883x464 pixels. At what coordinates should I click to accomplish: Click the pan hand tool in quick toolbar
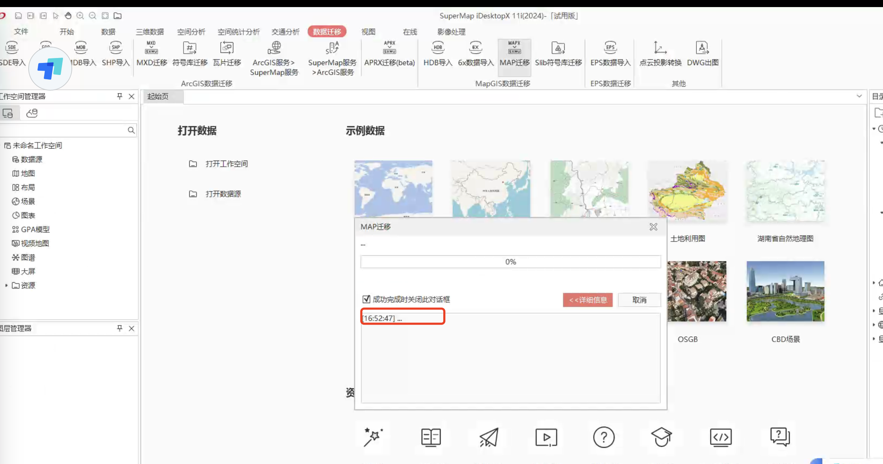pos(68,16)
